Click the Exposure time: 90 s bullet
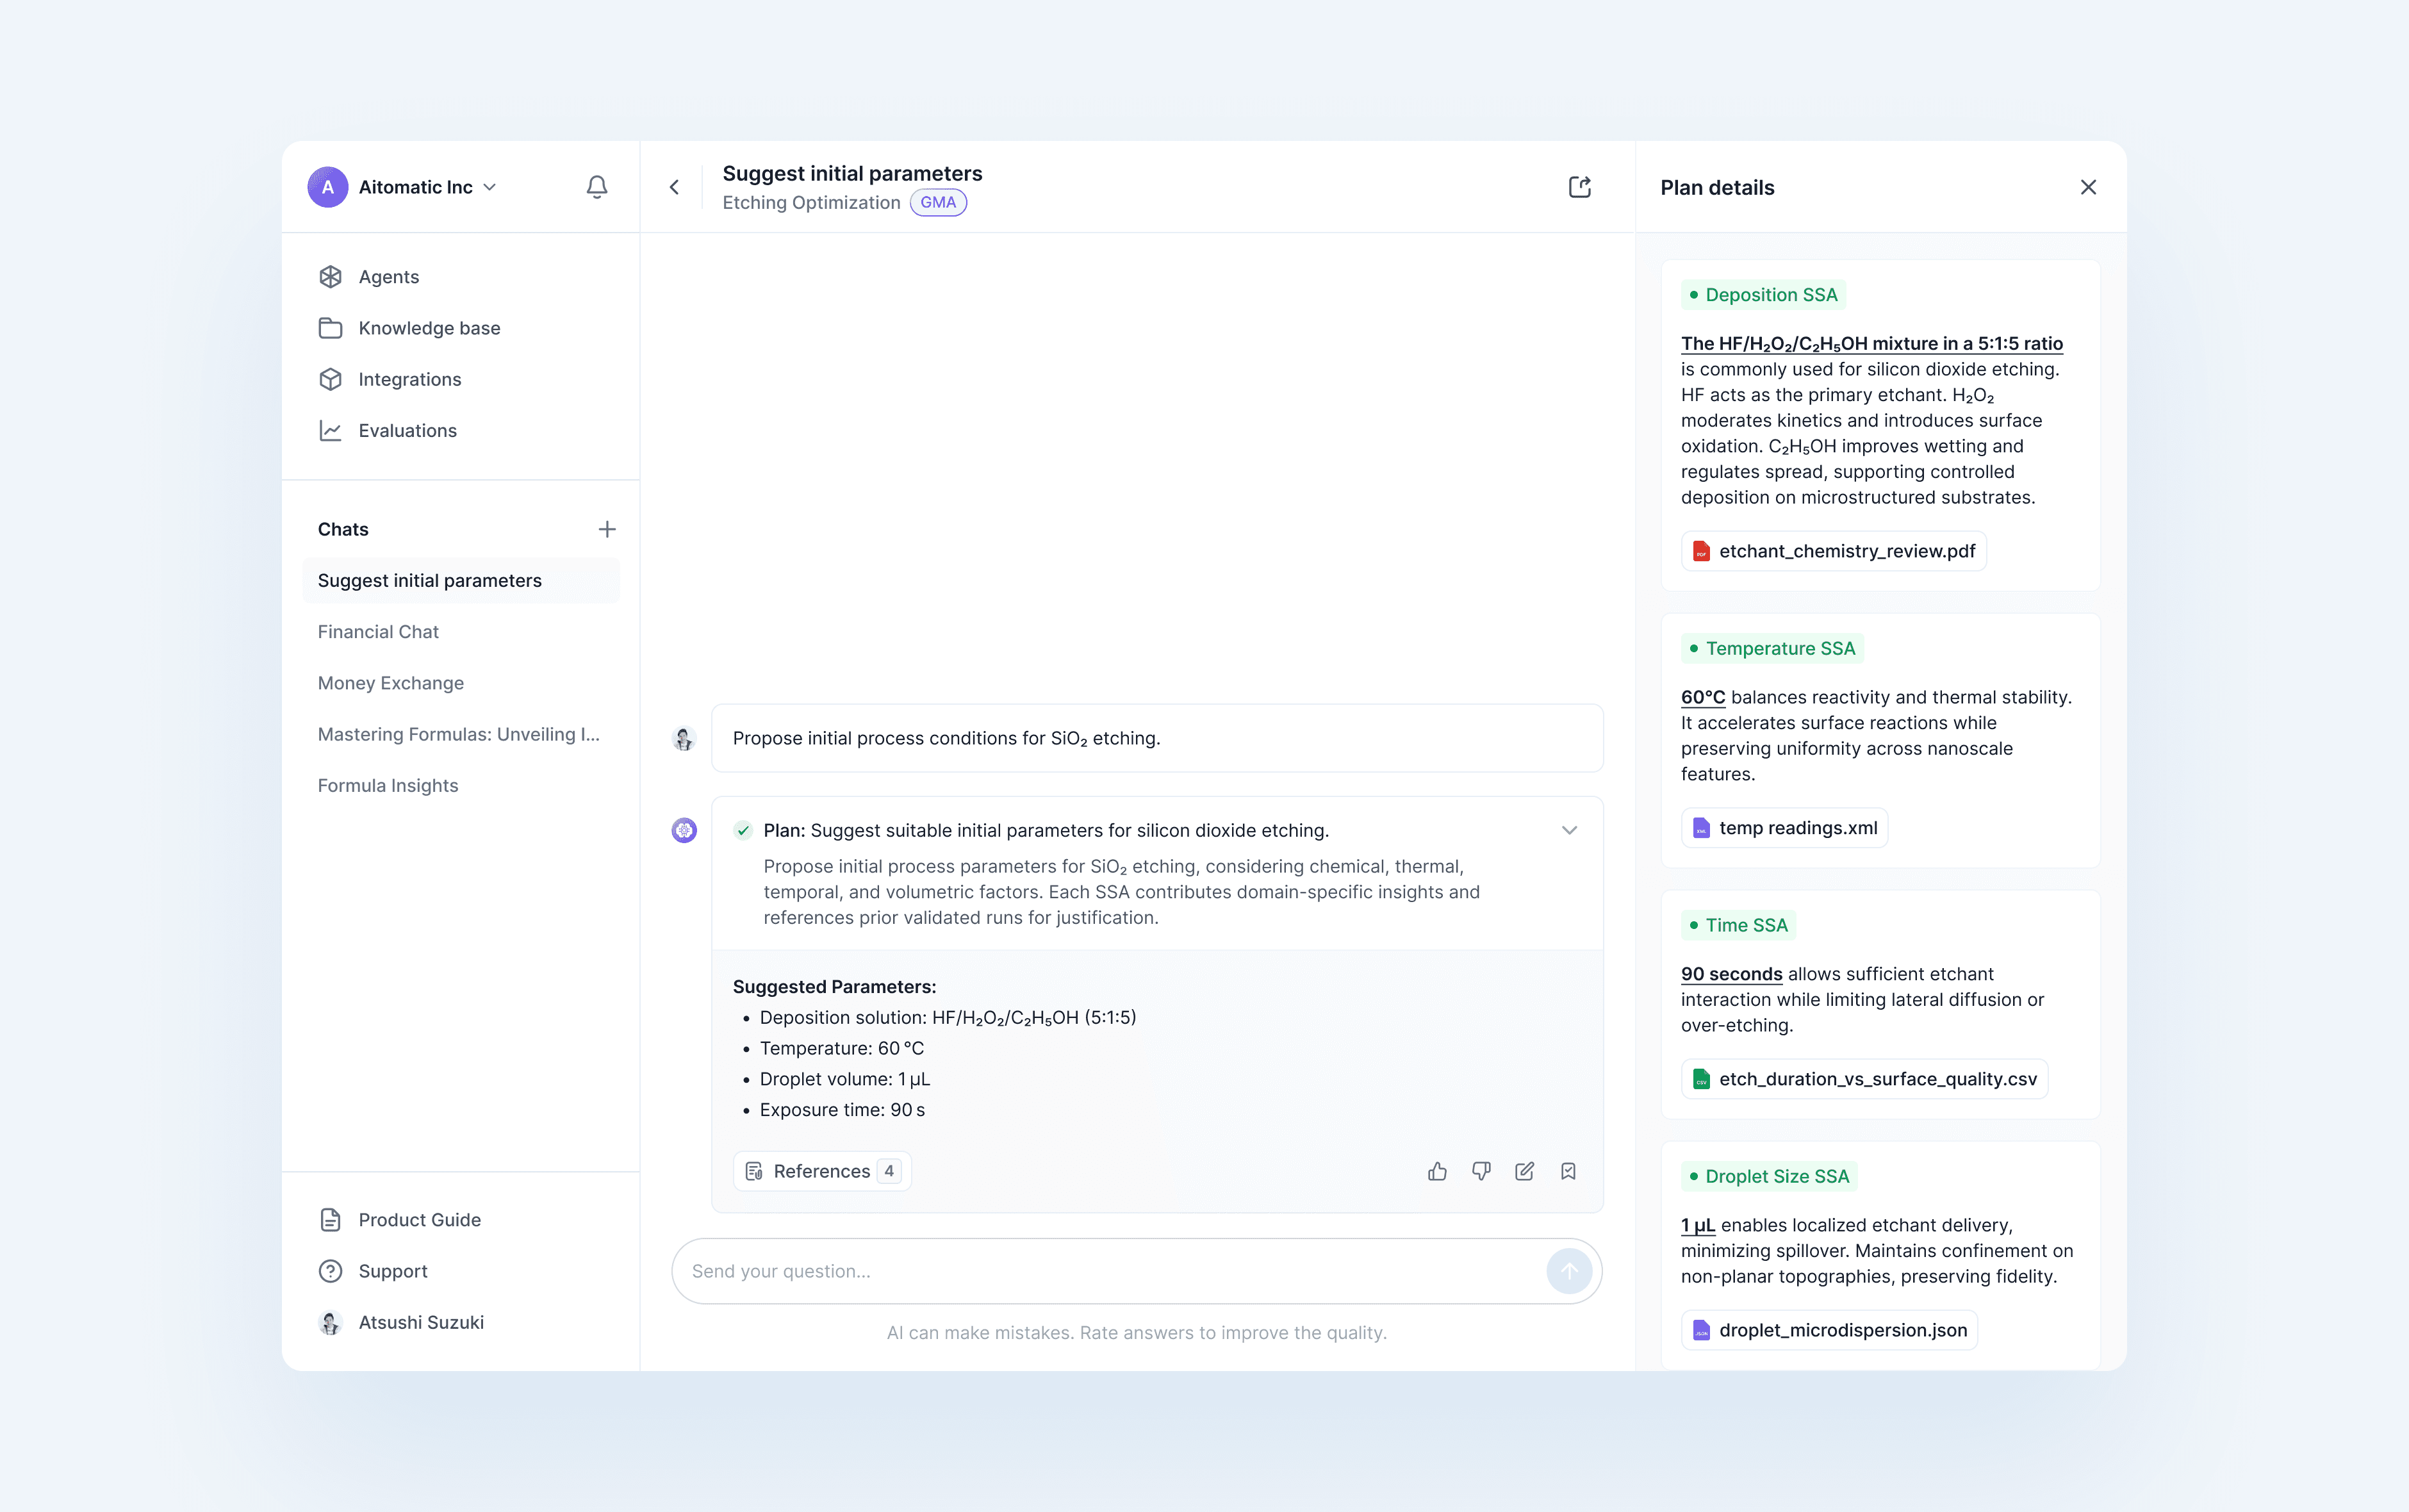 pyautogui.click(x=842, y=1110)
